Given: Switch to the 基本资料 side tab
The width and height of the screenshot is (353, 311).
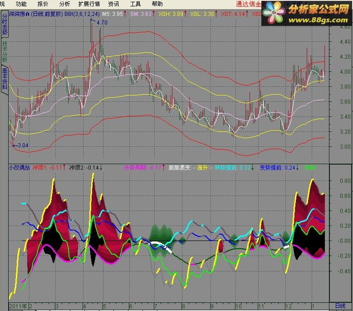Looking at the screenshot, I should click(5, 79).
